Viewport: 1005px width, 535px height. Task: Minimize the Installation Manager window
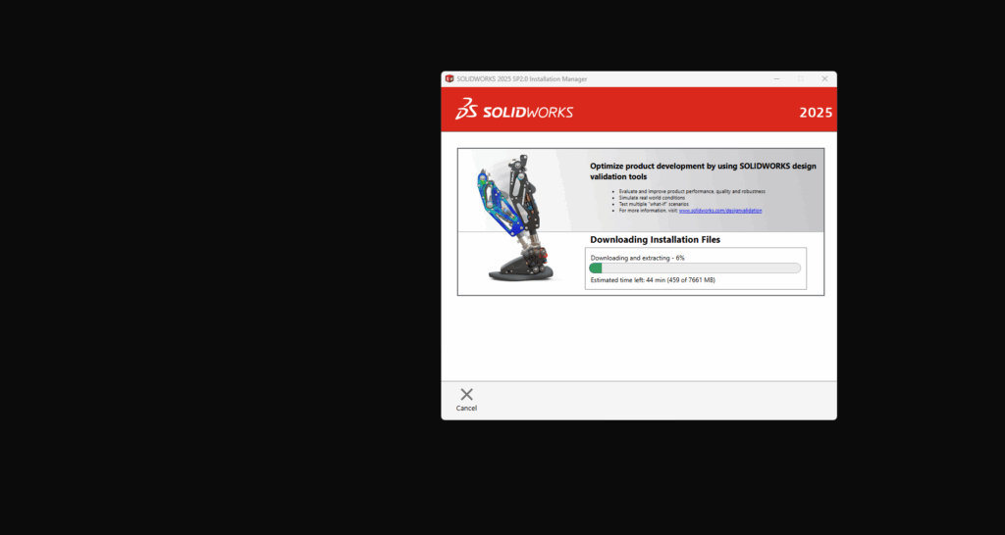tap(775, 78)
